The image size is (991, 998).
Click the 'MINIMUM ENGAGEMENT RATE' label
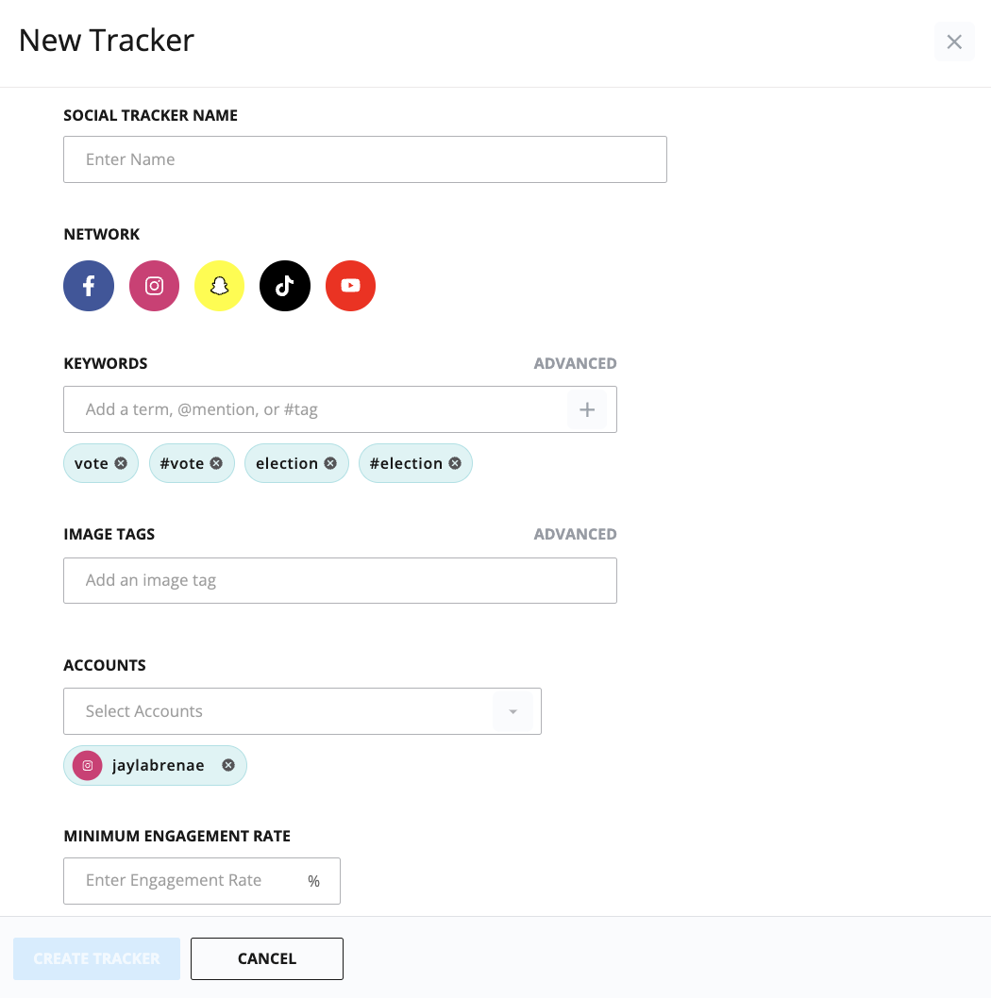tap(177, 836)
